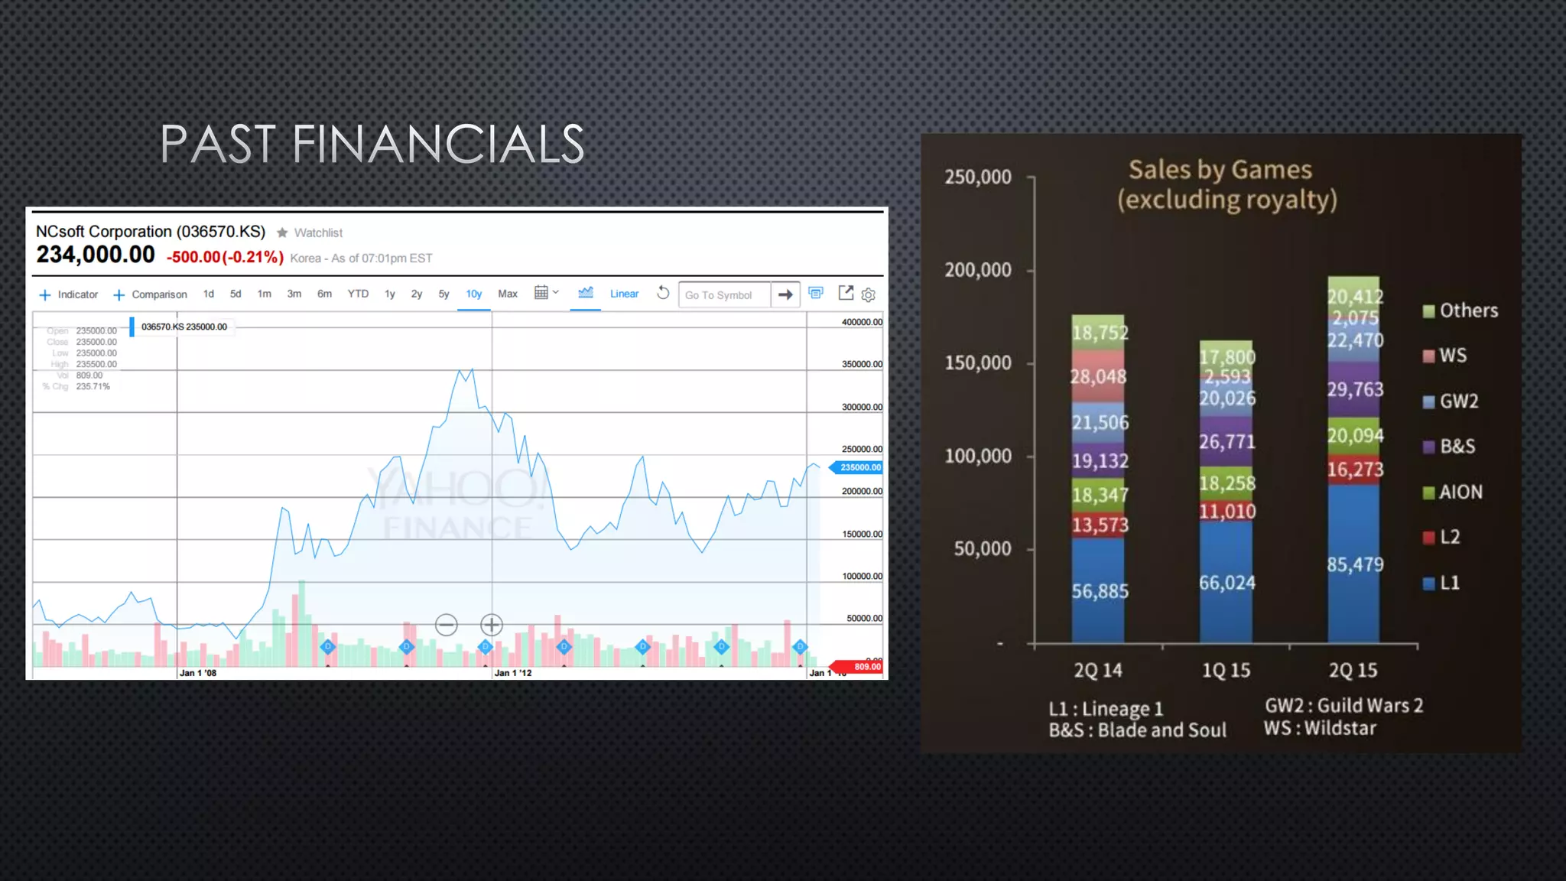Click the Go To Symbol arrow button
1566x881 pixels.
[x=785, y=294]
